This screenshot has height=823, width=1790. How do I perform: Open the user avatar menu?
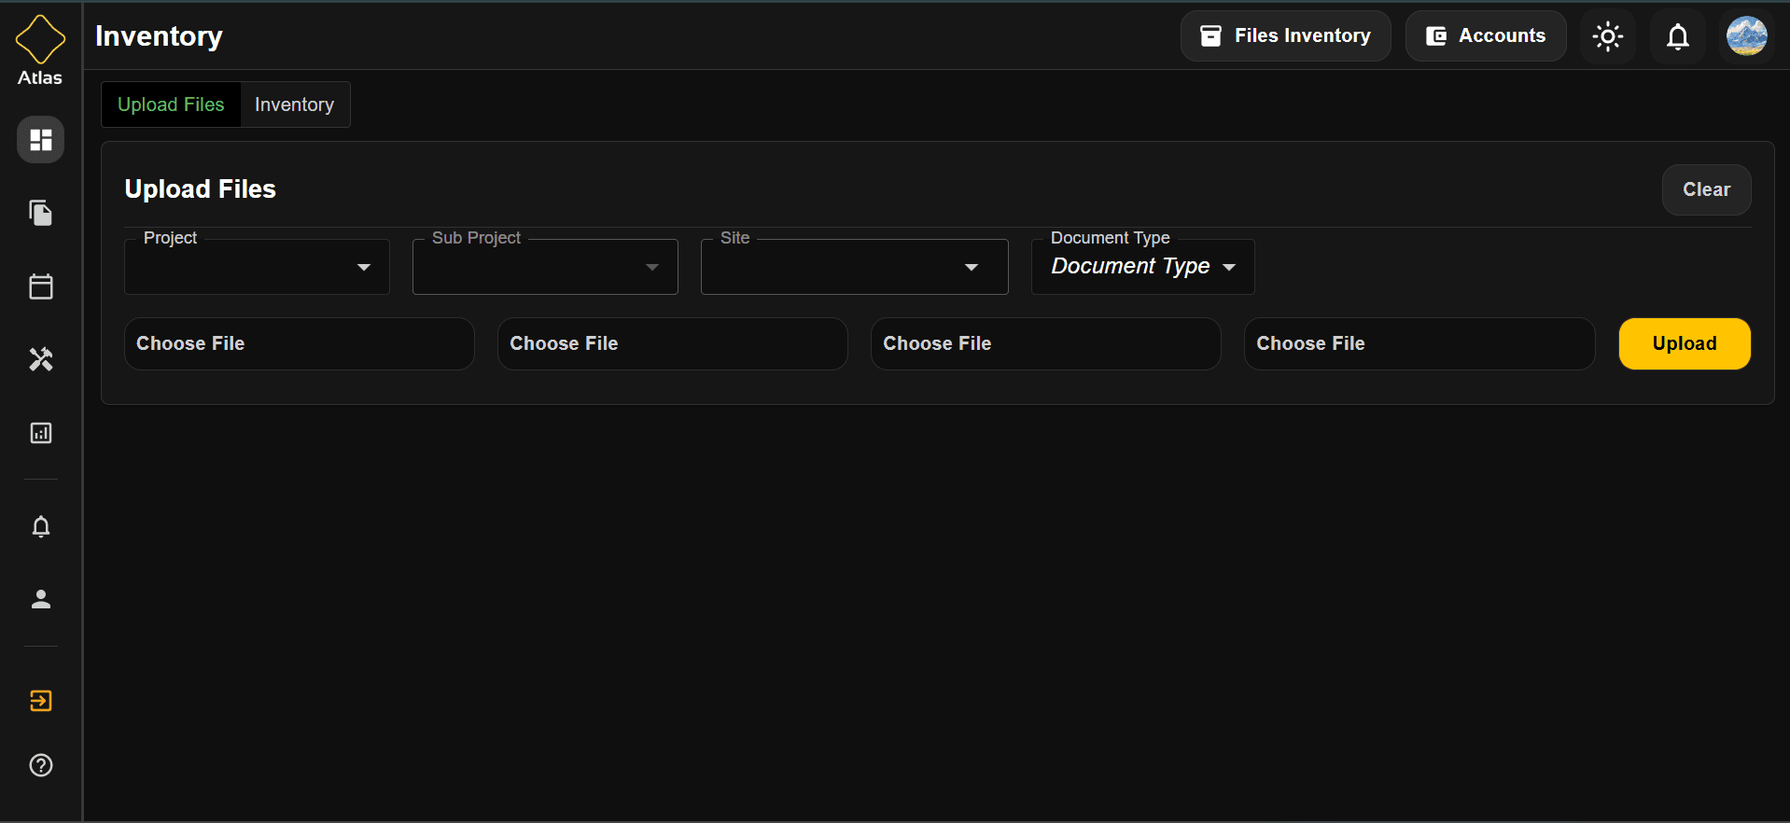tap(1747, 36)
